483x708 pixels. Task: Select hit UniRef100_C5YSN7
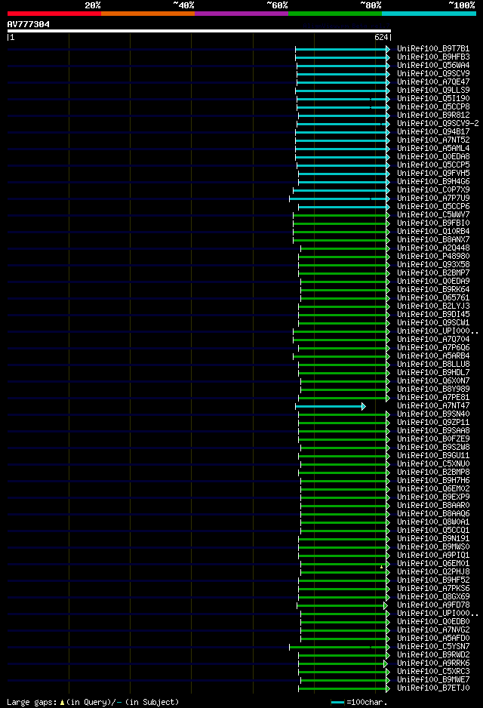pyautogui.click(x=433, y=646)
